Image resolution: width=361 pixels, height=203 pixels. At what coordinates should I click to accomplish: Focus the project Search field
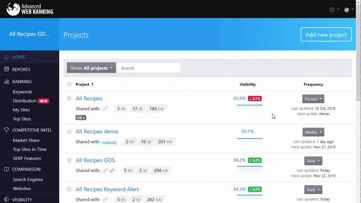pyautogui.click(x=149, y=68)
